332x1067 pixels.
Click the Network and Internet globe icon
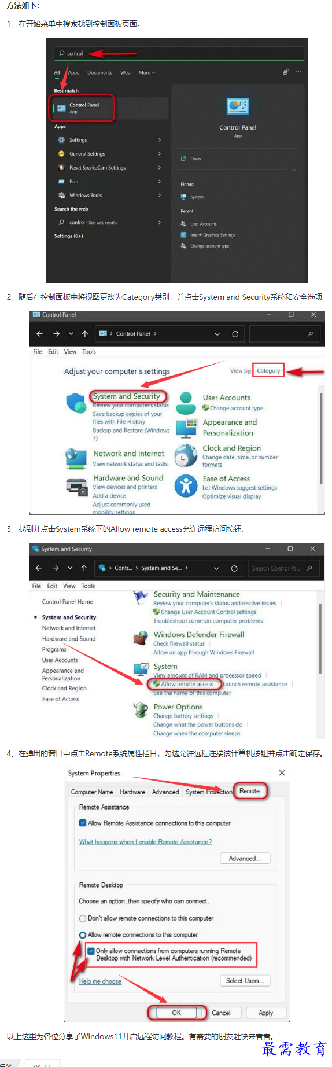point(76,458)
